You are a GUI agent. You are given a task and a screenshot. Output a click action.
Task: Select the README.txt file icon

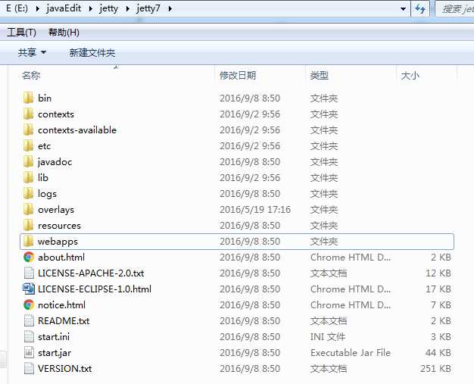pyautogui.click(x=29, y=321)
